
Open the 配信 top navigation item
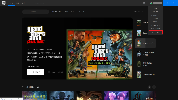pos(18,3)
